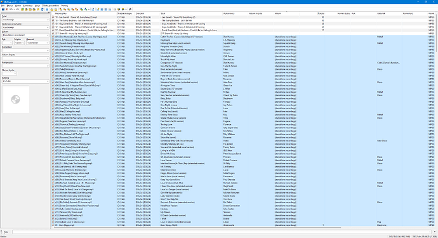Open the quick actions dropdown arrow
Image resolution: width=438 pixels, height=238 pixels.
coord(89,10)
